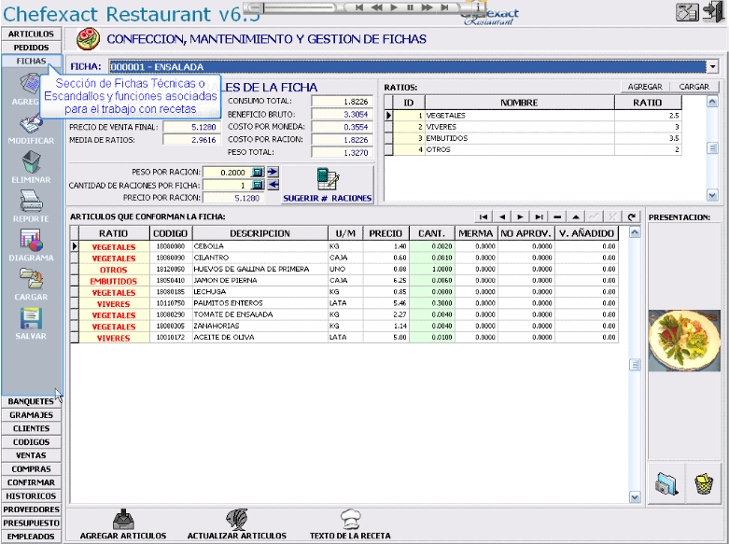The height and width of the screenshot is (544, 729).
Task: Open the CONFIRMAR section
Action: [31, 482]
